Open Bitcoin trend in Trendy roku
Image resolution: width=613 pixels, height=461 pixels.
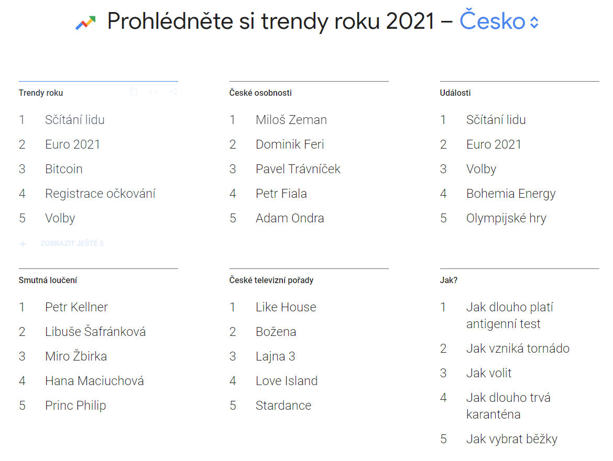point(64,169)
